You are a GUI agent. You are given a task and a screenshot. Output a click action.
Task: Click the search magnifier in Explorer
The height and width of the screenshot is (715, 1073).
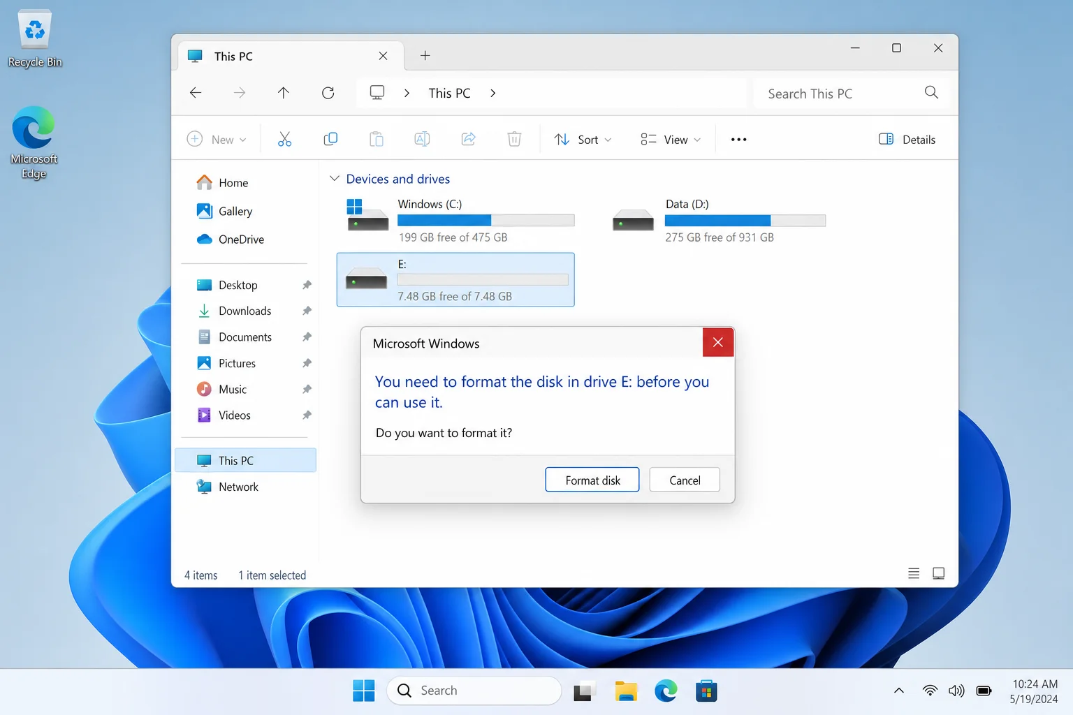tap(931, 93)
